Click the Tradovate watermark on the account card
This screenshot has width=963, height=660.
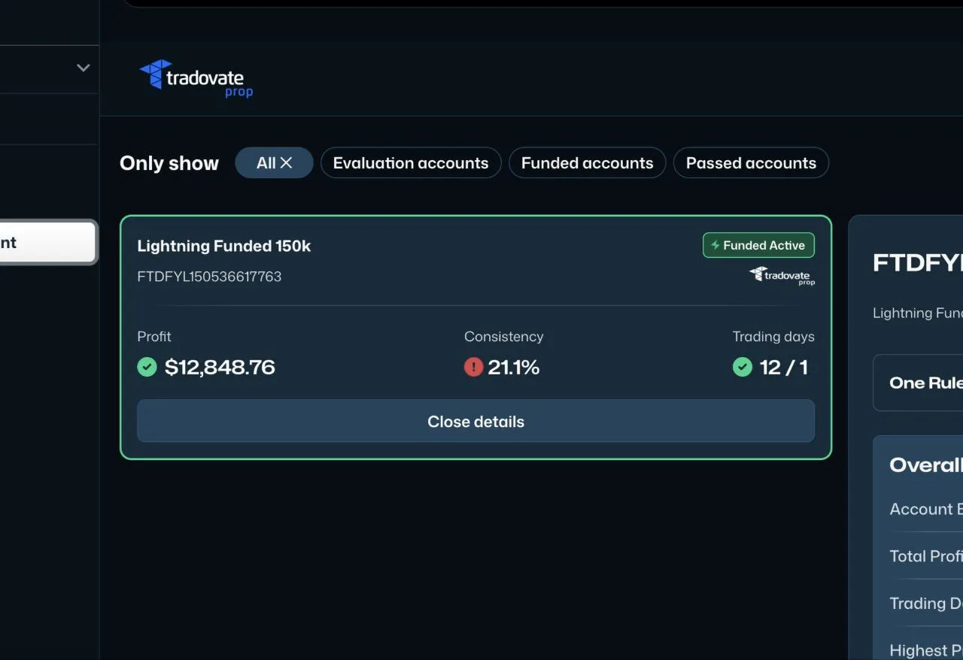780,276
